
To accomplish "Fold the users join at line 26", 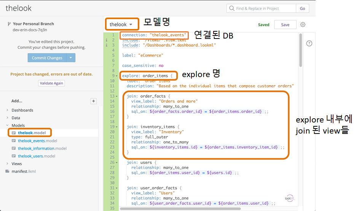I will tap(116, 163).
